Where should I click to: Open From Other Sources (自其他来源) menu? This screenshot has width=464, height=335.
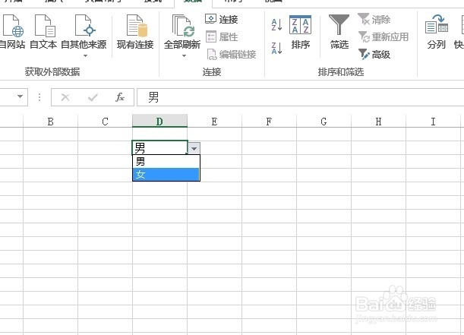pos(84,36)
